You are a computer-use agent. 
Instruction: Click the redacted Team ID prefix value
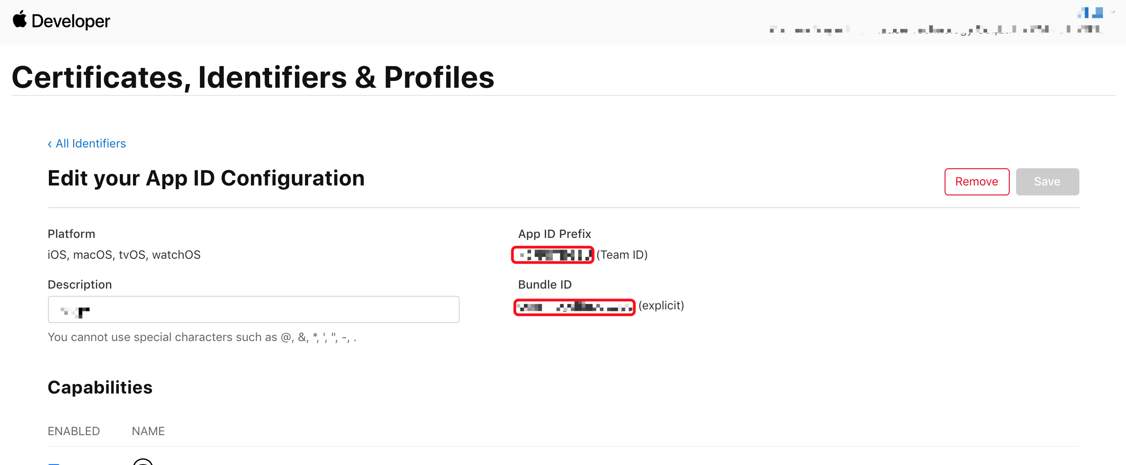552,255
